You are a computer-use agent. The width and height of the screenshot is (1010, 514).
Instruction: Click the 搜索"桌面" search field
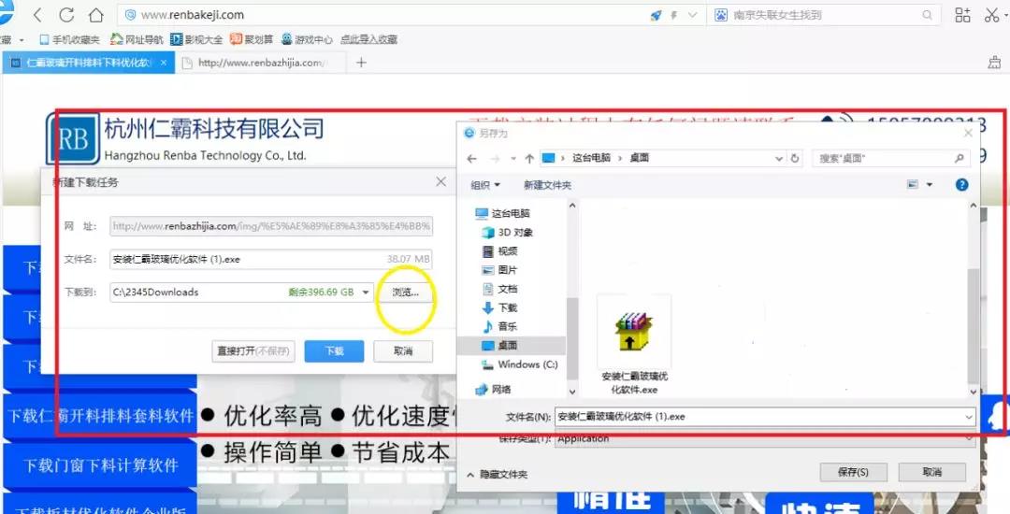[x=891, y=158]
